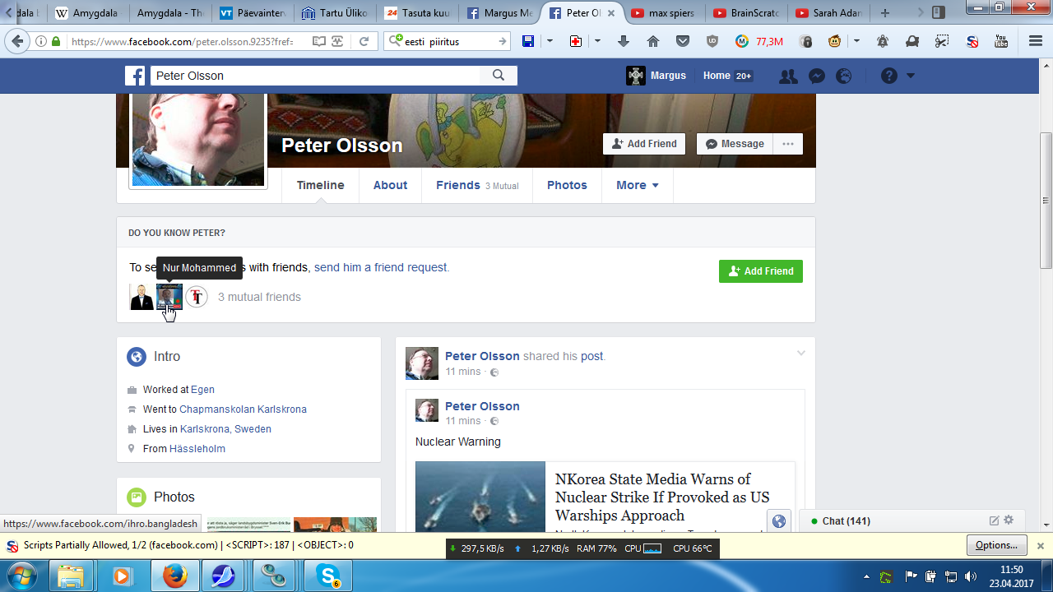The height and width of the screenshot is (592, 1053).
Task: Click the Message button
Action: [x=735, y=144]
